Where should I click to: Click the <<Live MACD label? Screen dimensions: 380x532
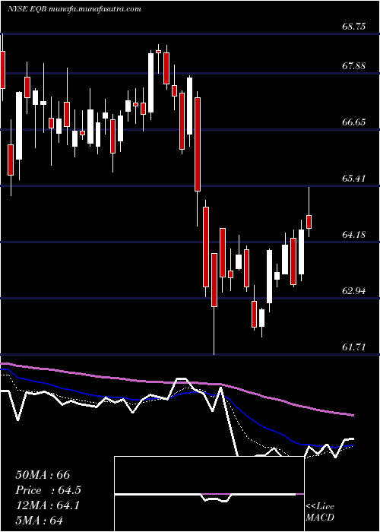point(320,512)
